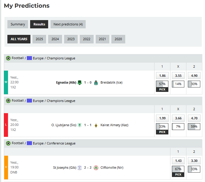This screenshot has height=182, width=205.
Task: Click the St Josephs team crest
Action: point(79,168)
